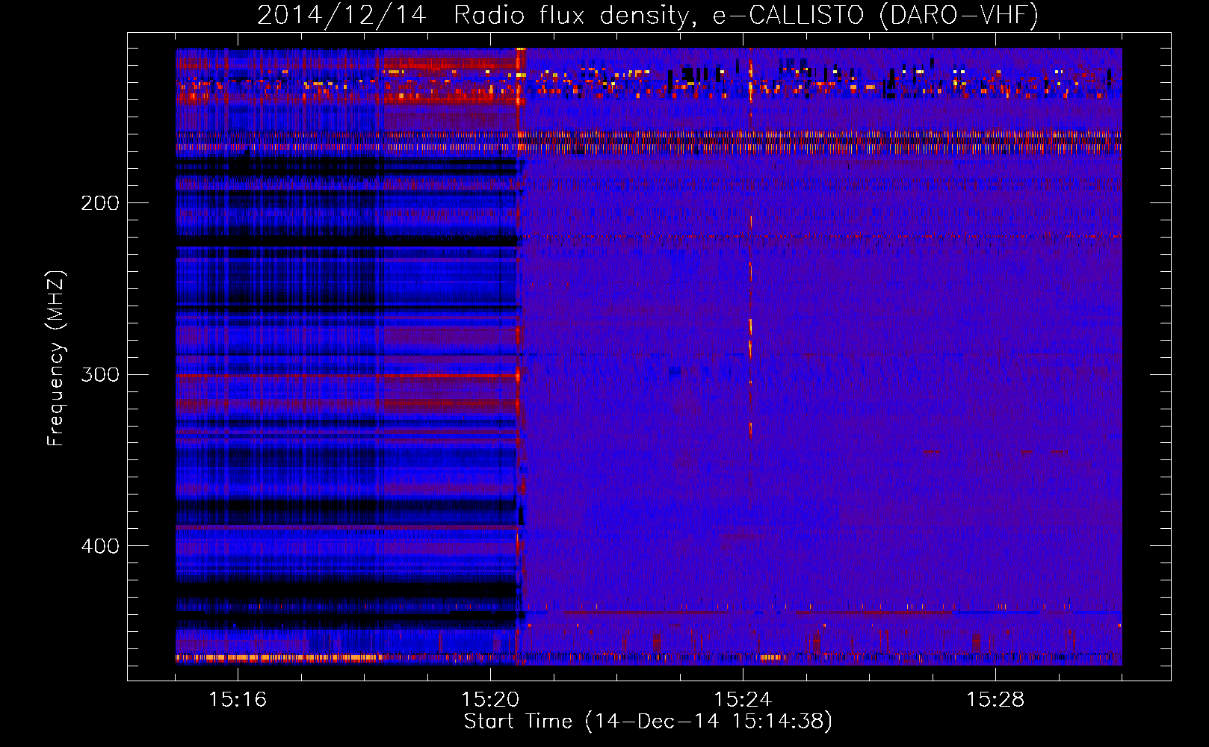Click the date 2014/12/14 in the plot title
1209x747 pixels.
[x=341, y=15]
